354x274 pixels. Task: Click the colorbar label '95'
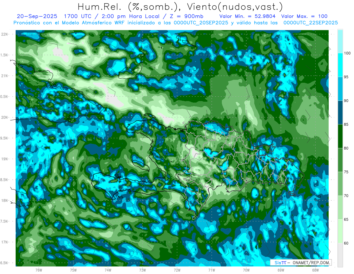pos(347,77)
